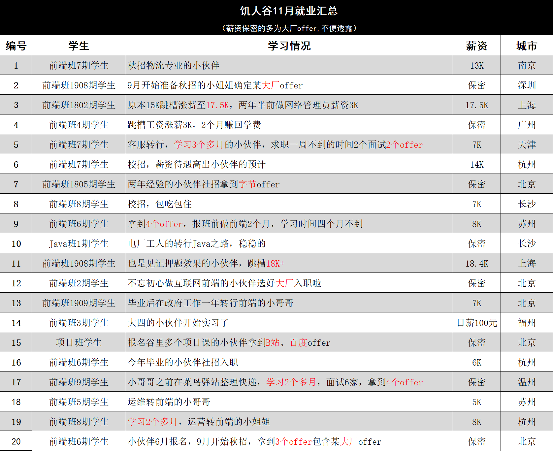Click the 原本15K跳槽涨薪 description cell
This screenshot has width=553, height=451.
click(x=289, y=105)
